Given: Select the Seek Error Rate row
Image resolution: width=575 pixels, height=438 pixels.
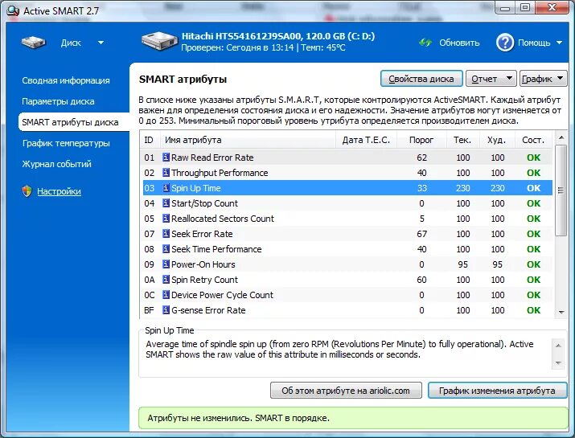Looking at the screenshot, I should [x=347, y=234].
